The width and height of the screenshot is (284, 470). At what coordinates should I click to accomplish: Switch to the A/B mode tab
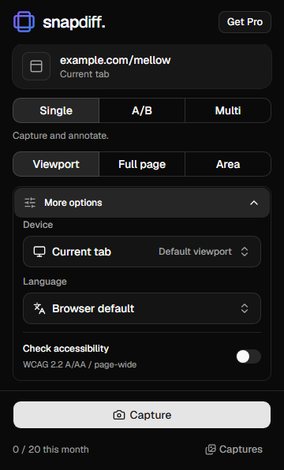point(142,110)
